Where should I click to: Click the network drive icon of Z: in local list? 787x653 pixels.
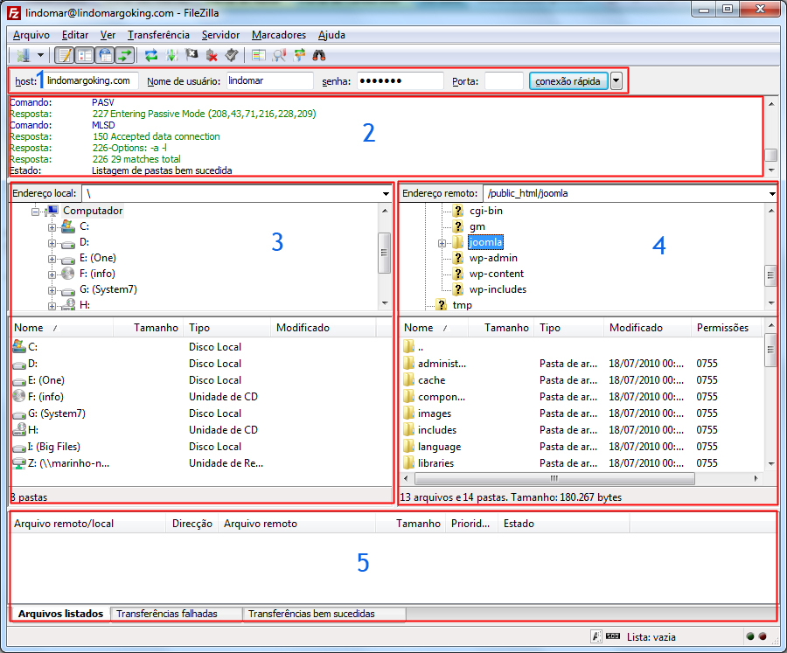[19, 462]
